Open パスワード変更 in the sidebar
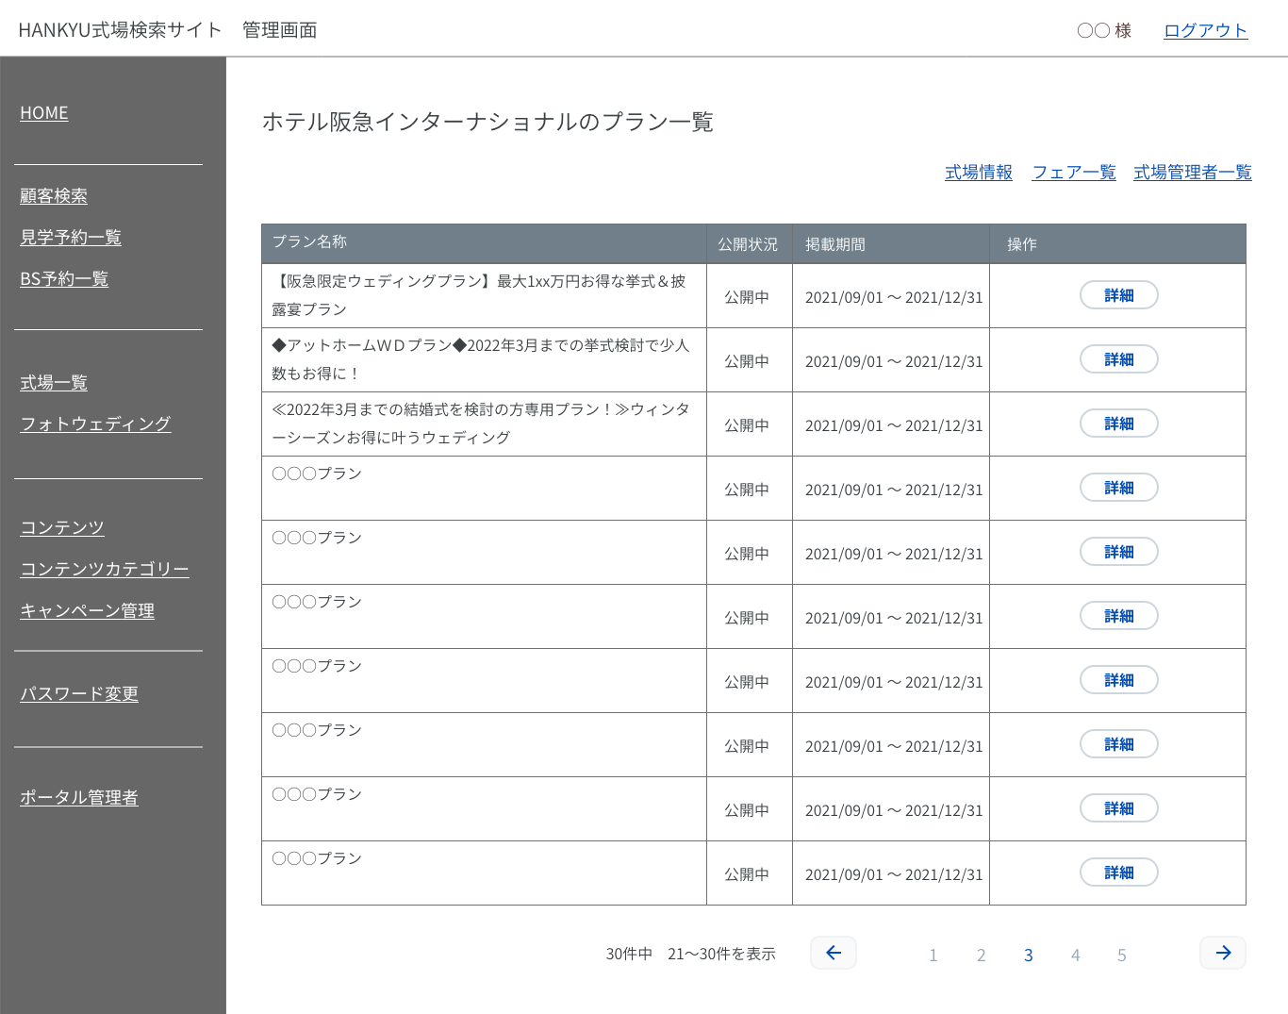1288x1014 pixels. point(79,694)
